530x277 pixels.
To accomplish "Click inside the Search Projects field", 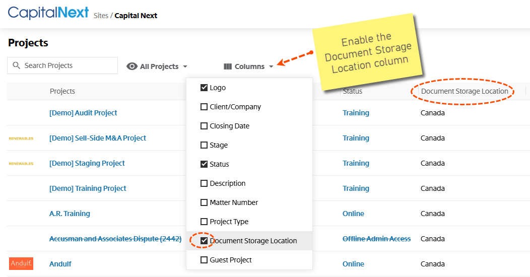I will [62, 65].
